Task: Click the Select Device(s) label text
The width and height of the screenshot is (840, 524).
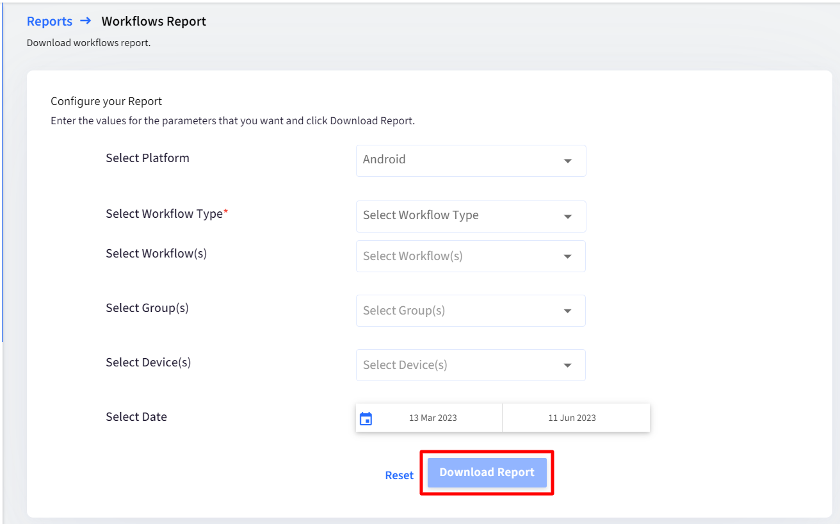Action: coord(149,363)
